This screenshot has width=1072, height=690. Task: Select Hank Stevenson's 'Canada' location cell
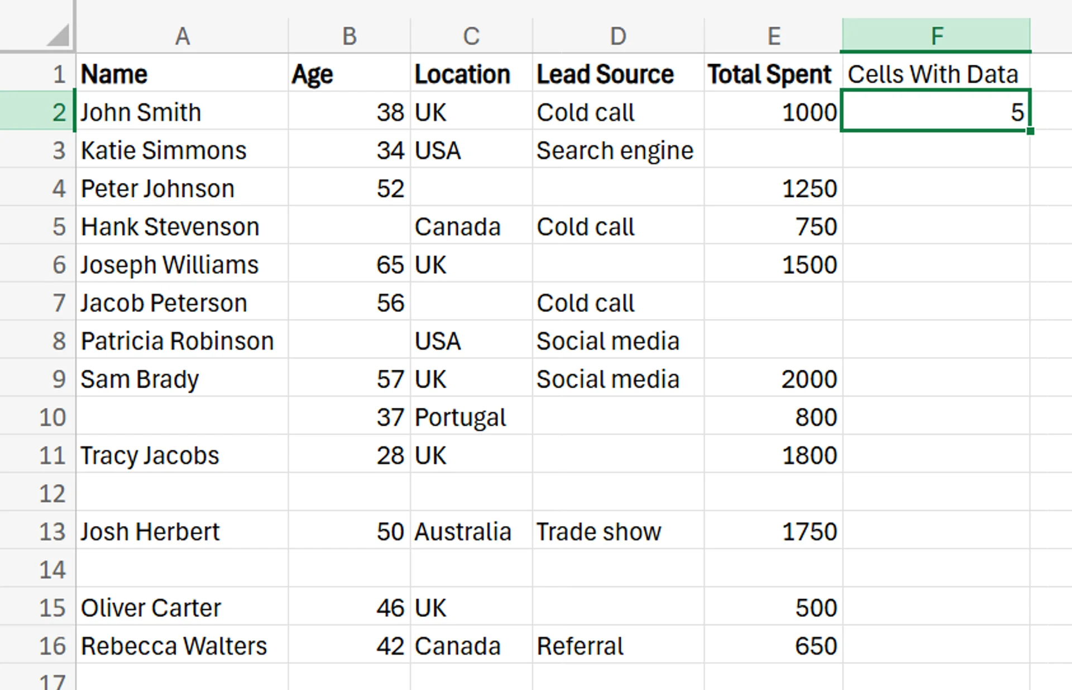click(x=472, y=226)
